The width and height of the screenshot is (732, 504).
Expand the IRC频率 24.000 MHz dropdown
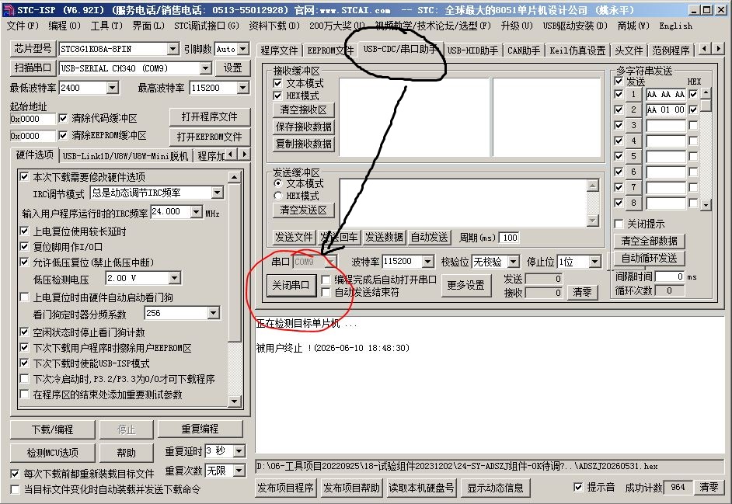(197, 212)
